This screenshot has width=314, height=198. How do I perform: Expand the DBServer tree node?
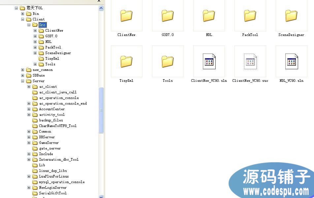[x=29, y=137]
